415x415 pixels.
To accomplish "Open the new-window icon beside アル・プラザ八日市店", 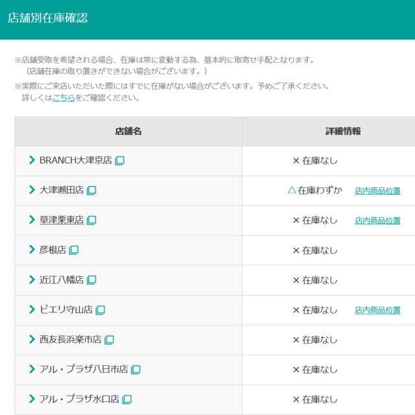I will point(136,370).
